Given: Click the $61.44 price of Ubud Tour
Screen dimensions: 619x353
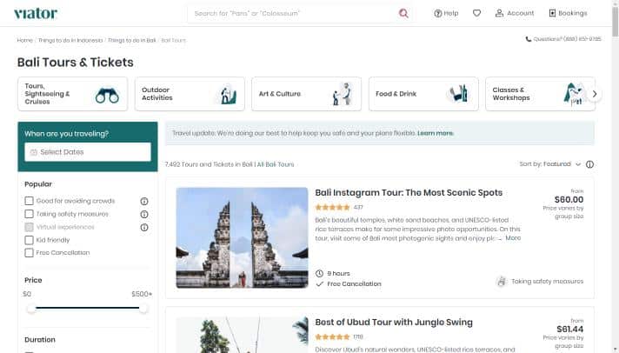Looking at the screenshot, I should [569, 330].
